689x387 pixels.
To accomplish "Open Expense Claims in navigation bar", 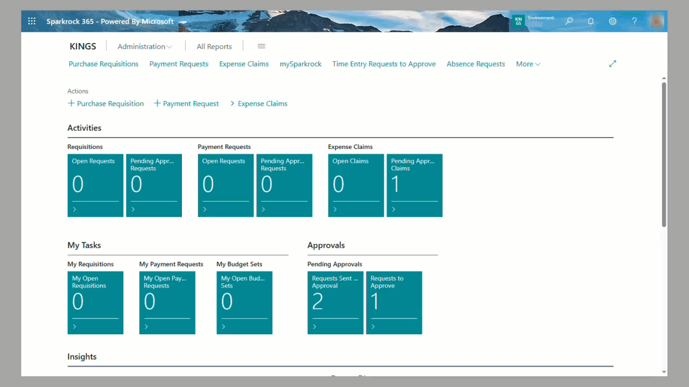I will point(244,63).
